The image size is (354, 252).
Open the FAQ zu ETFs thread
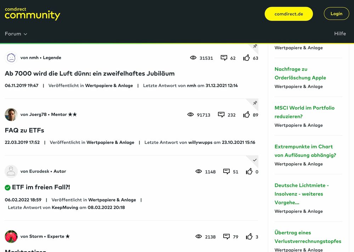pyautogui.click(x=24, y=130)
